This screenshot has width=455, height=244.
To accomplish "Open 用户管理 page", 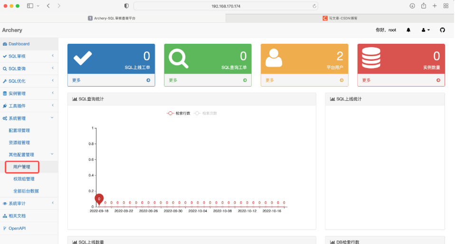I will 22,167.
